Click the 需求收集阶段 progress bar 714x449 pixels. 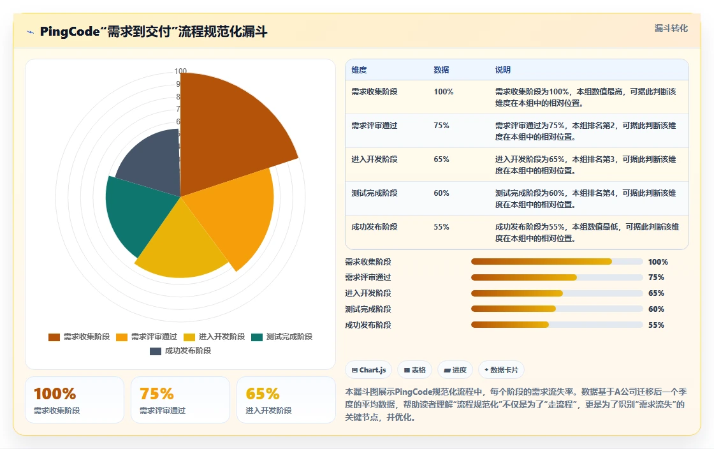click(557, 261)
